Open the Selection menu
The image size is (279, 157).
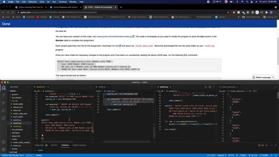[33, 2]
